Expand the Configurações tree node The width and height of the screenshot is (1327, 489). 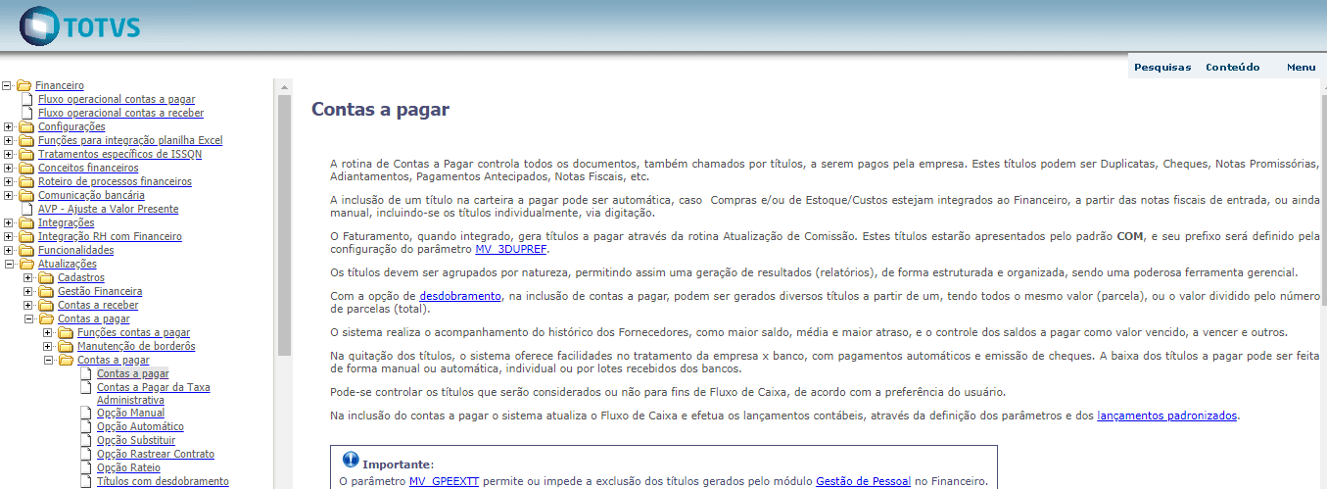(9, 126)
